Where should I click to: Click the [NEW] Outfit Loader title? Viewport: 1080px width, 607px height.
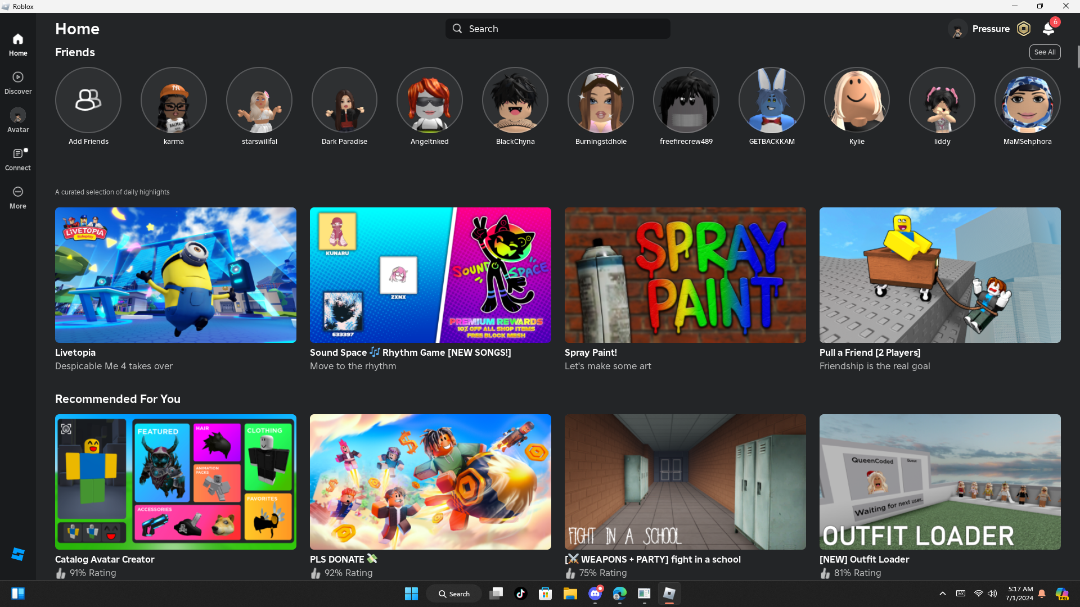pyautogui.click(x=865, y=559)
